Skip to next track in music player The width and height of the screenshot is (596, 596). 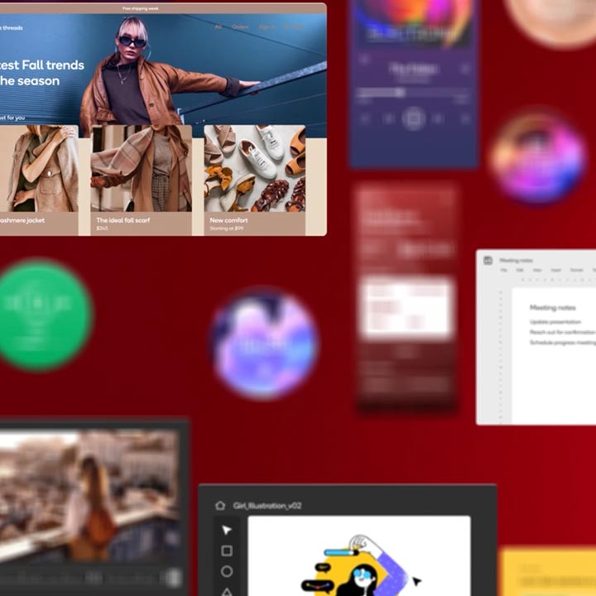click(438, 119)
